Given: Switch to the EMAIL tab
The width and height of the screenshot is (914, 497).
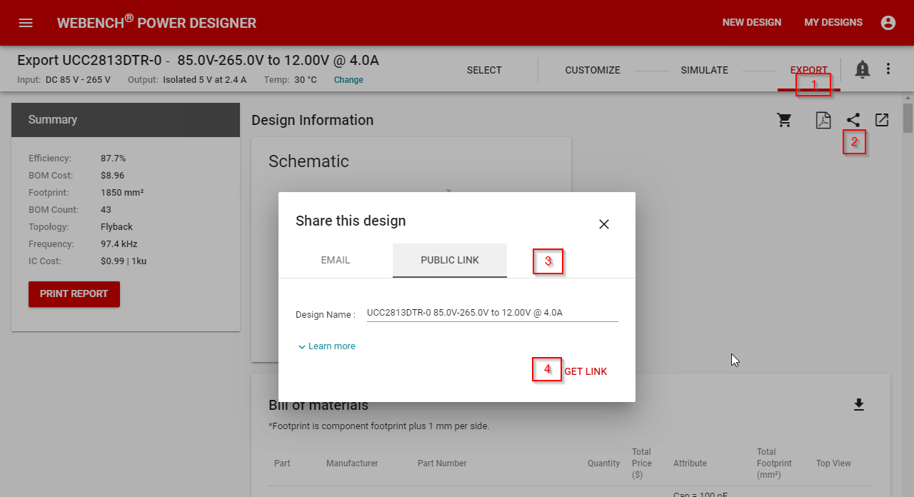Looking at the screenshot, I should pos(336,260).
